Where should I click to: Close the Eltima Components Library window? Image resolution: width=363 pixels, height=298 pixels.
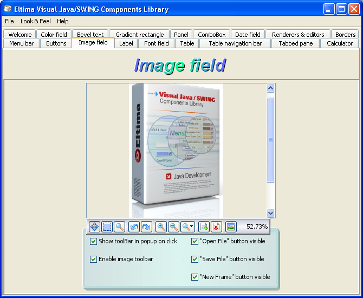pyautogui.click(x=354, y=9)
